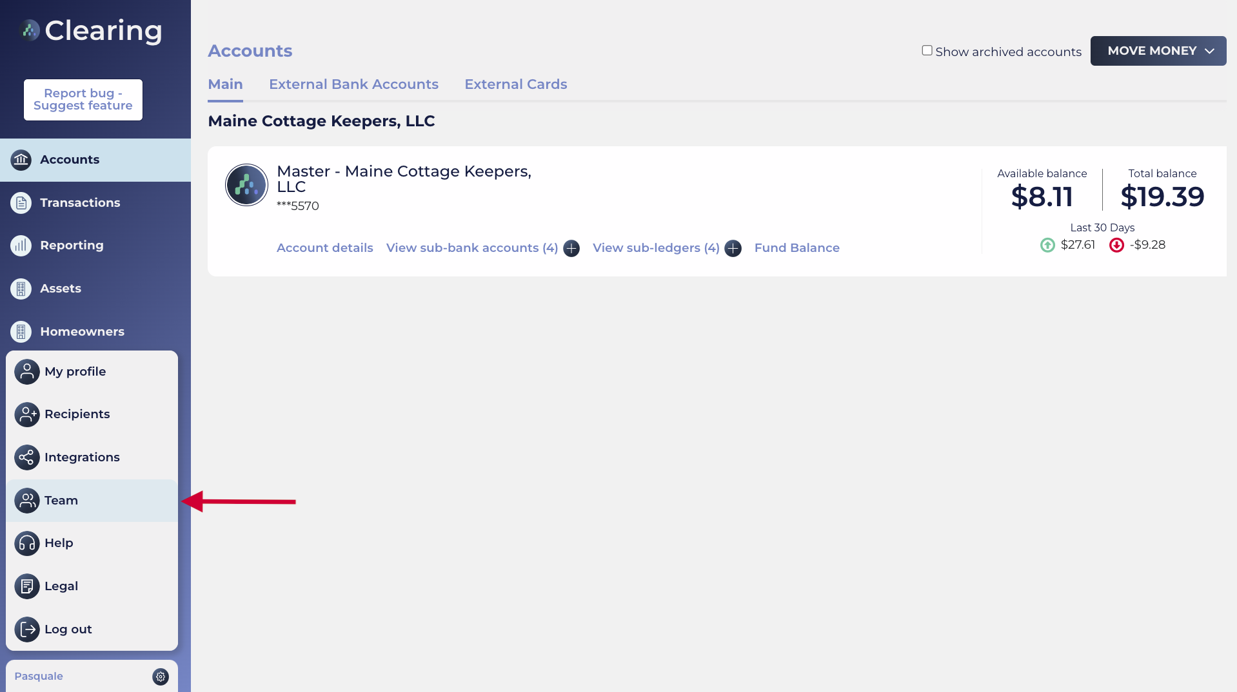
Task: Click the Legal document icon
Action: click(27, 586)
